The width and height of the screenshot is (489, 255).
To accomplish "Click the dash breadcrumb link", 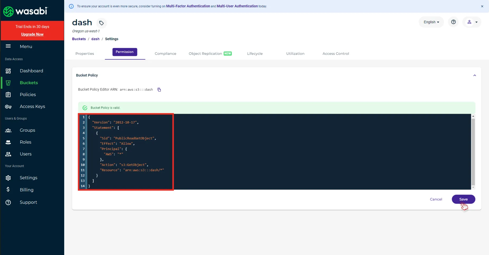I will click(x=95, y=39).
